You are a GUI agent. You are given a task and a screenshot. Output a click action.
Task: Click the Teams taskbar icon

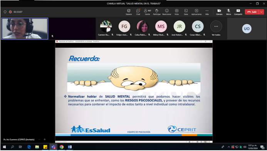pos(54,147)
